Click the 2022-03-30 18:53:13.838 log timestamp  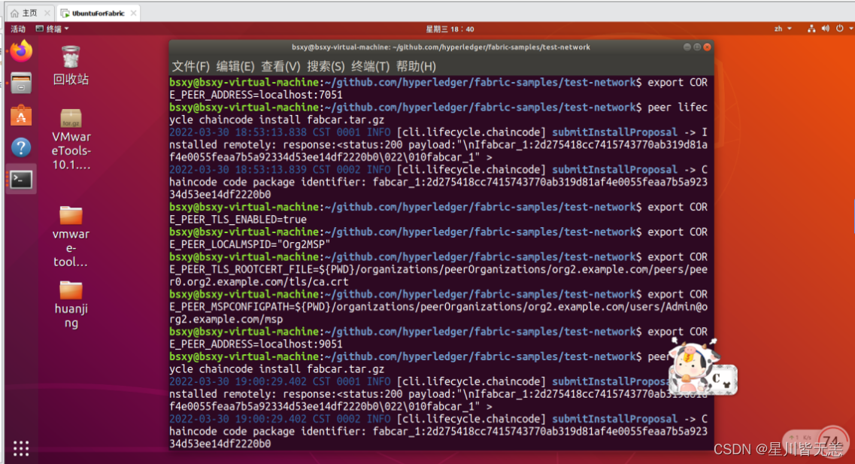click(x=238, y=132)
